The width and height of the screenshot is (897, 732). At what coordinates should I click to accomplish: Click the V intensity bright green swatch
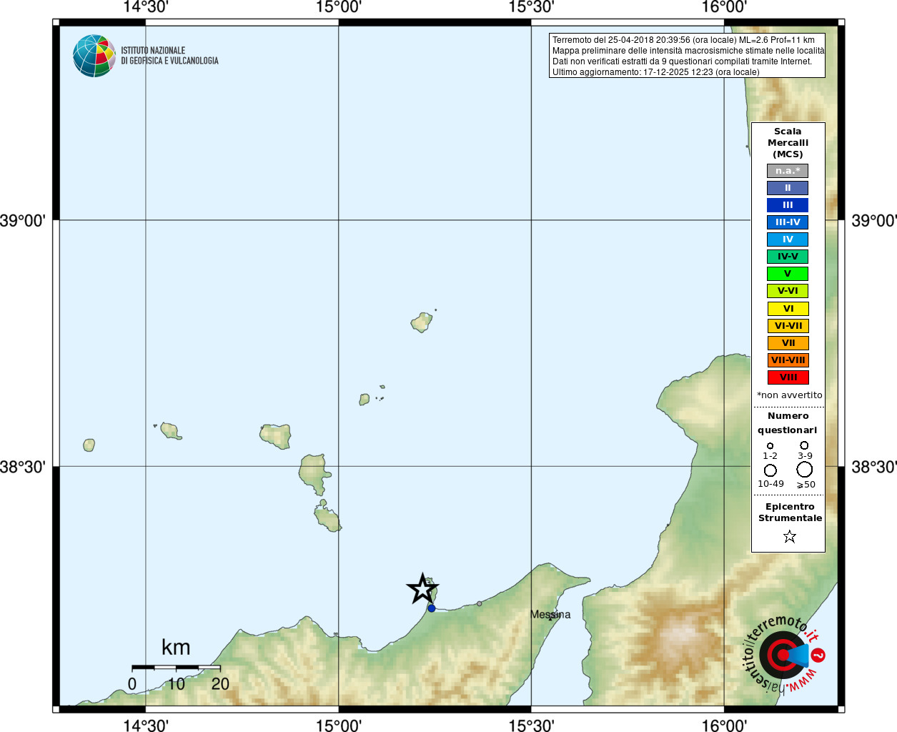788,274
